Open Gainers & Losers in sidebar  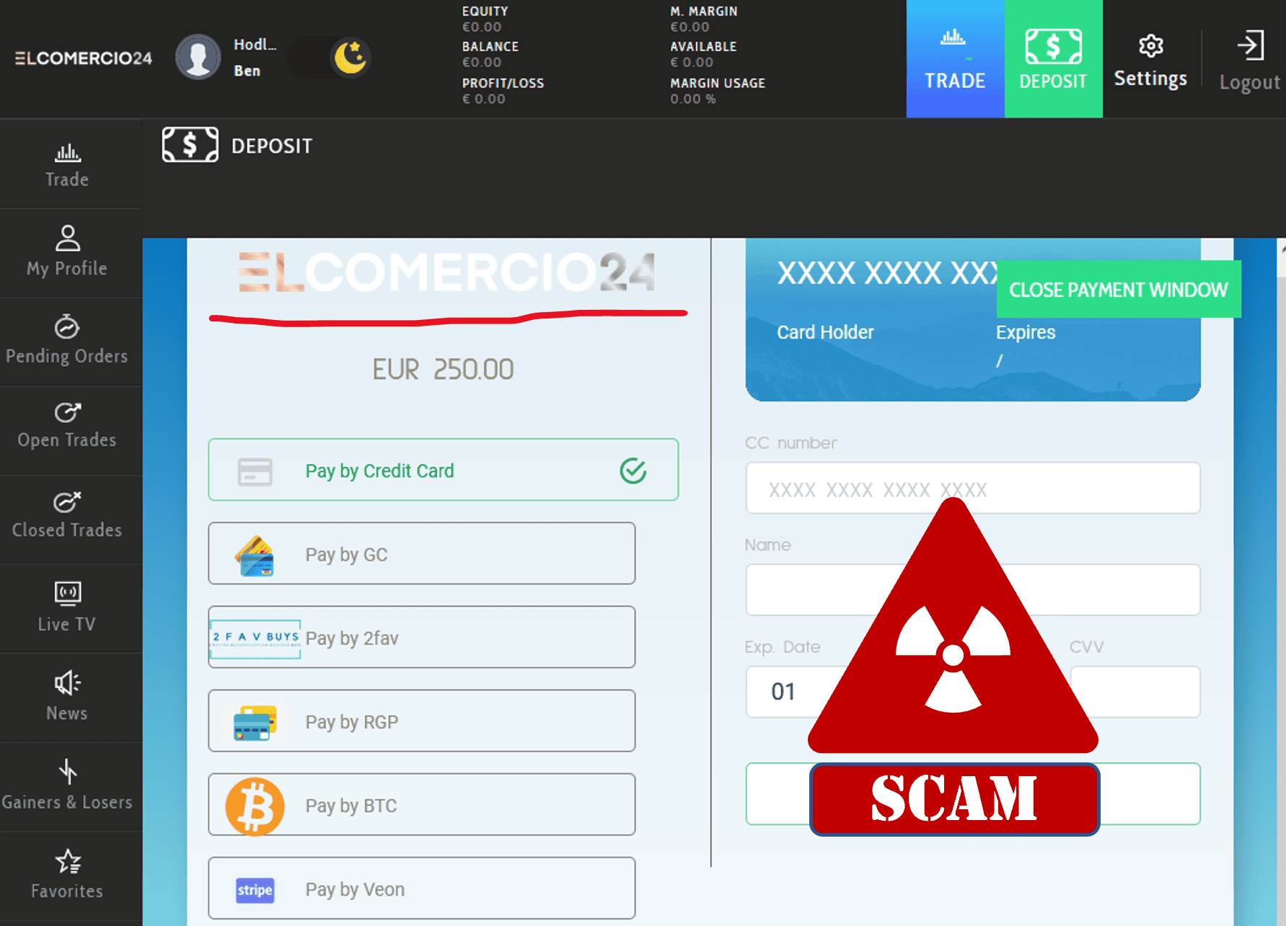point(67,786)
